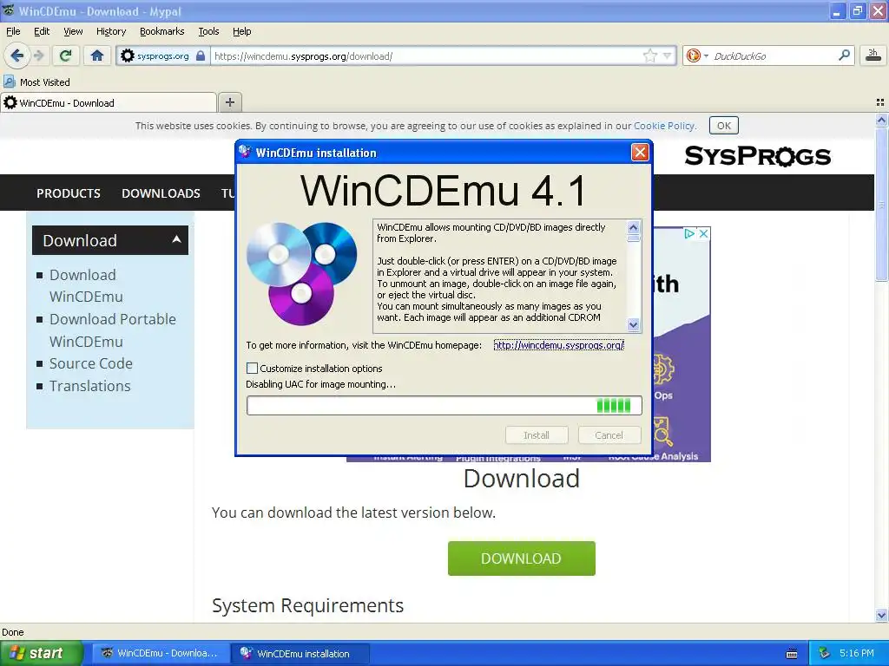Click the page vertical scrollbar thumb

click(x=881, y=205)
